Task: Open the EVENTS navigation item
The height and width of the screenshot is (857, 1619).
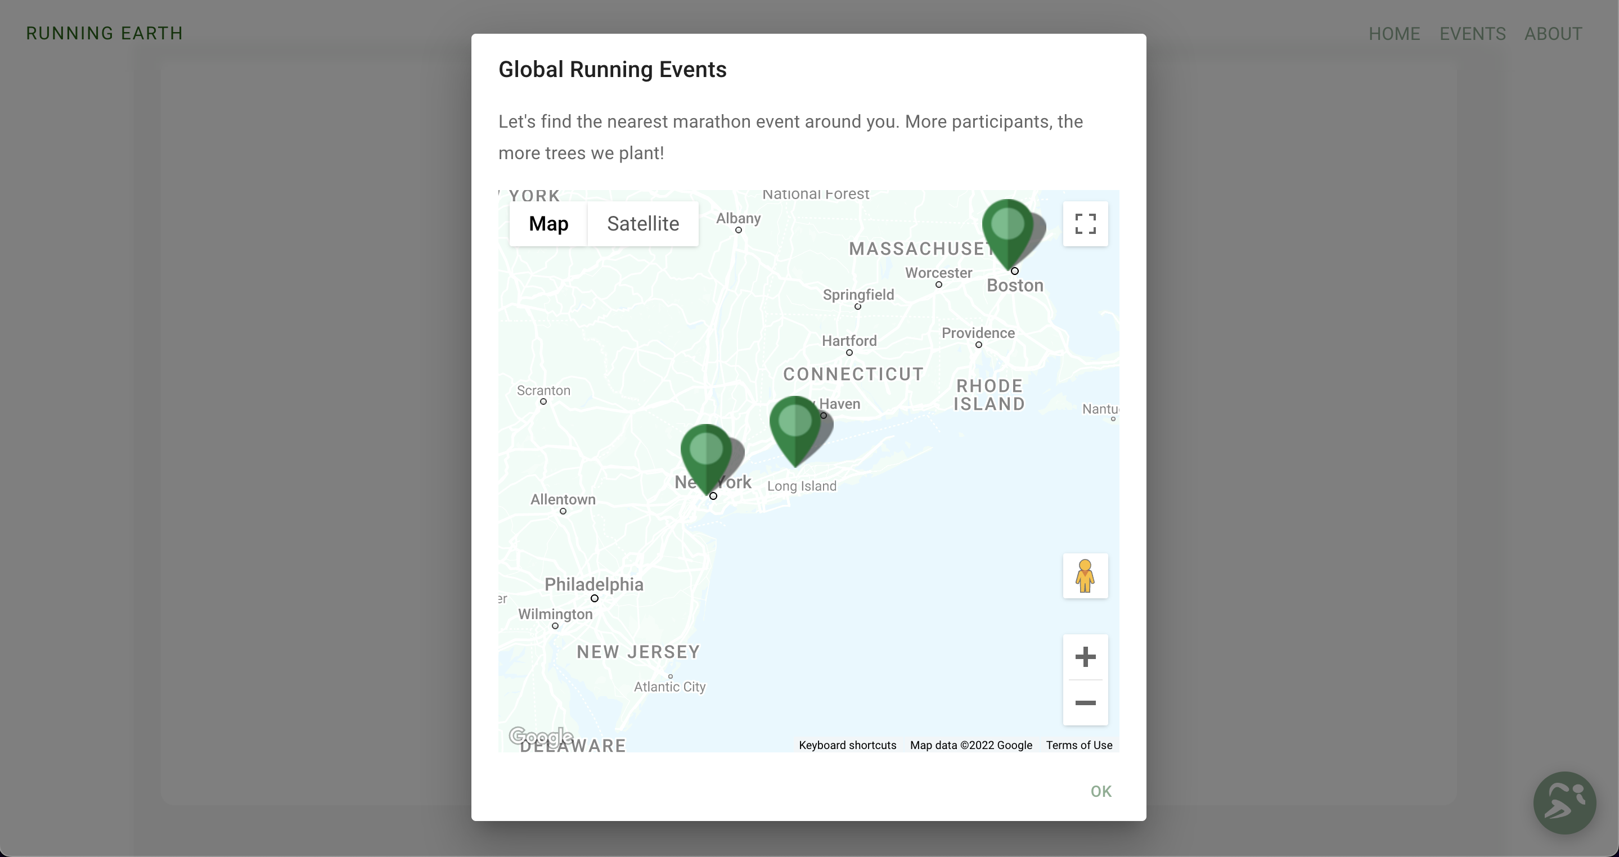Action: click(1472, 34)
